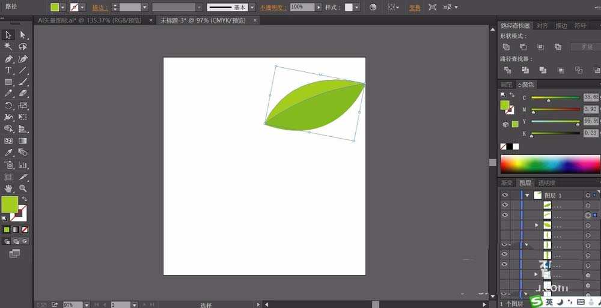Activate the Zoom tool magnifier
The width and height of the screenshot is (601, 308).
pyautogui.click(x=23, y=189)
